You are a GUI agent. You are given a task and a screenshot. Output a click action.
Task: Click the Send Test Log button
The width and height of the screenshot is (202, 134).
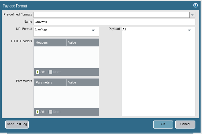click(17, 124)
